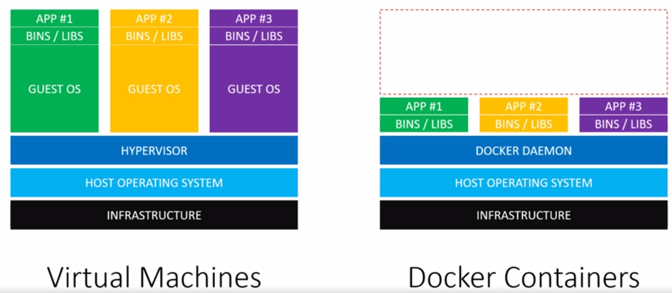Select the DOCKER DAEMON layer

[524, 150]
